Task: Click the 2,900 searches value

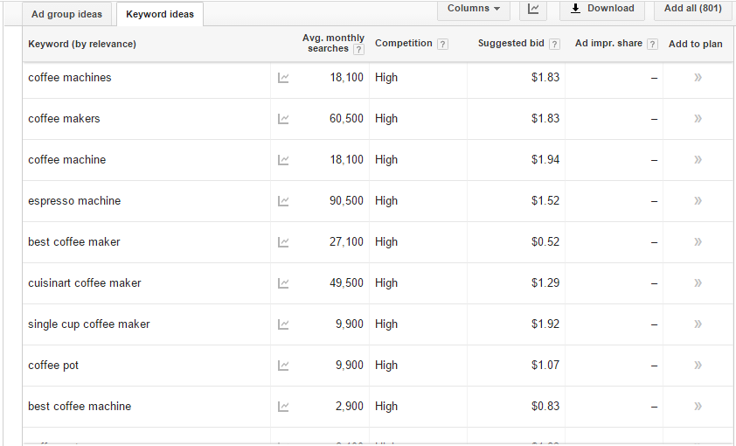Action: tap(350, 407)
